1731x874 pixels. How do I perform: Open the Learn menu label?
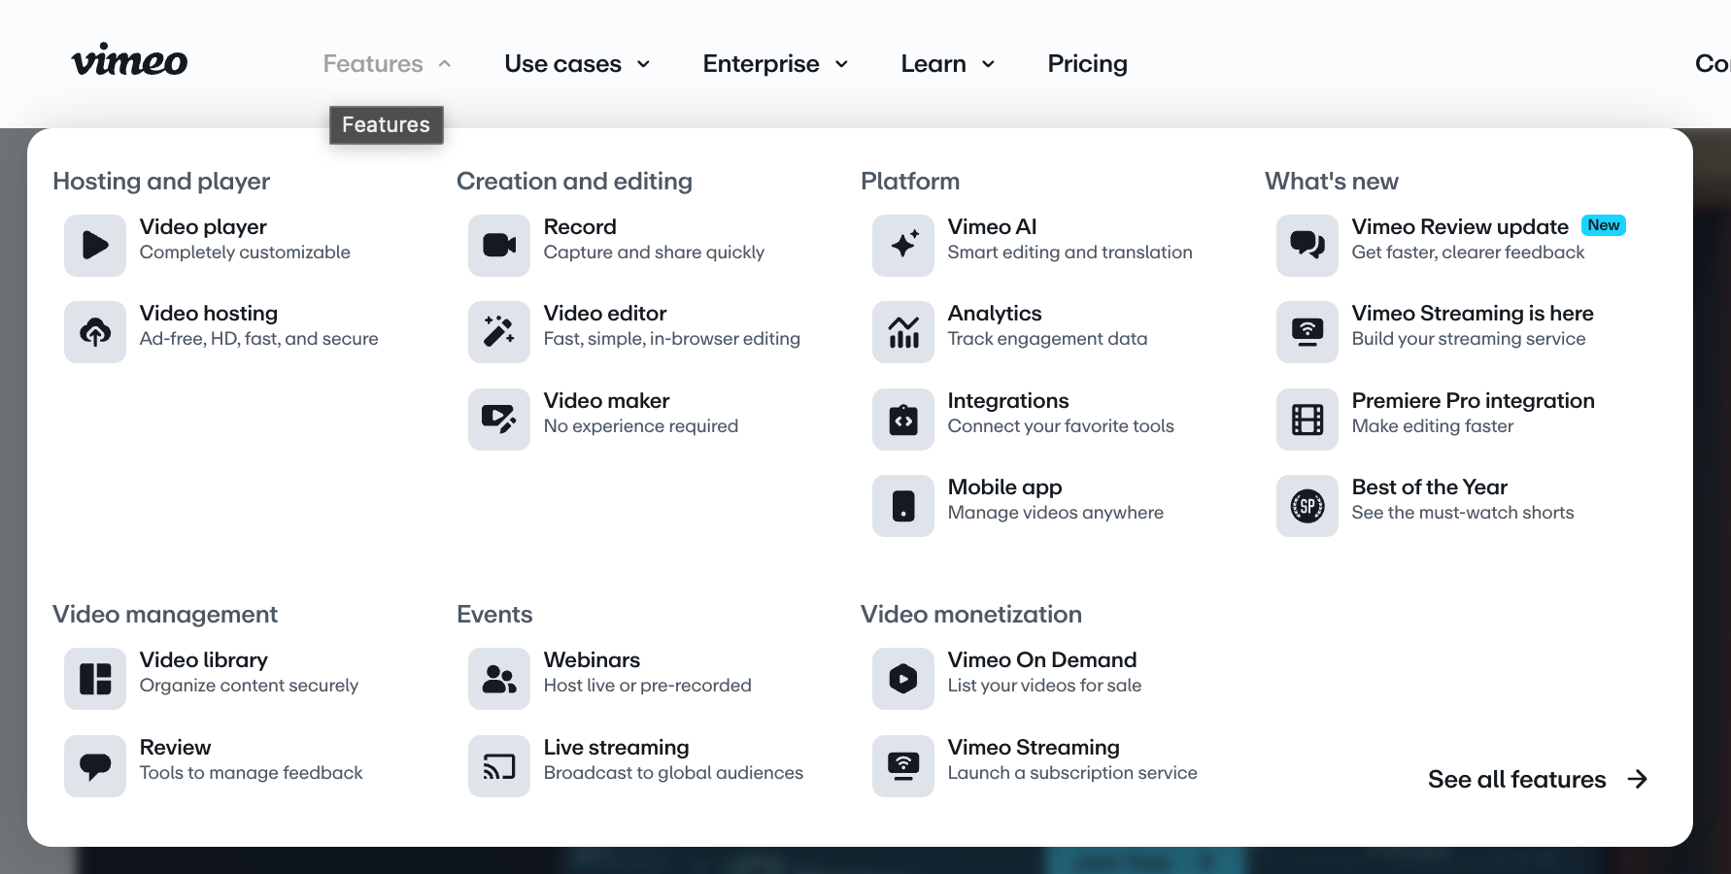933,64
